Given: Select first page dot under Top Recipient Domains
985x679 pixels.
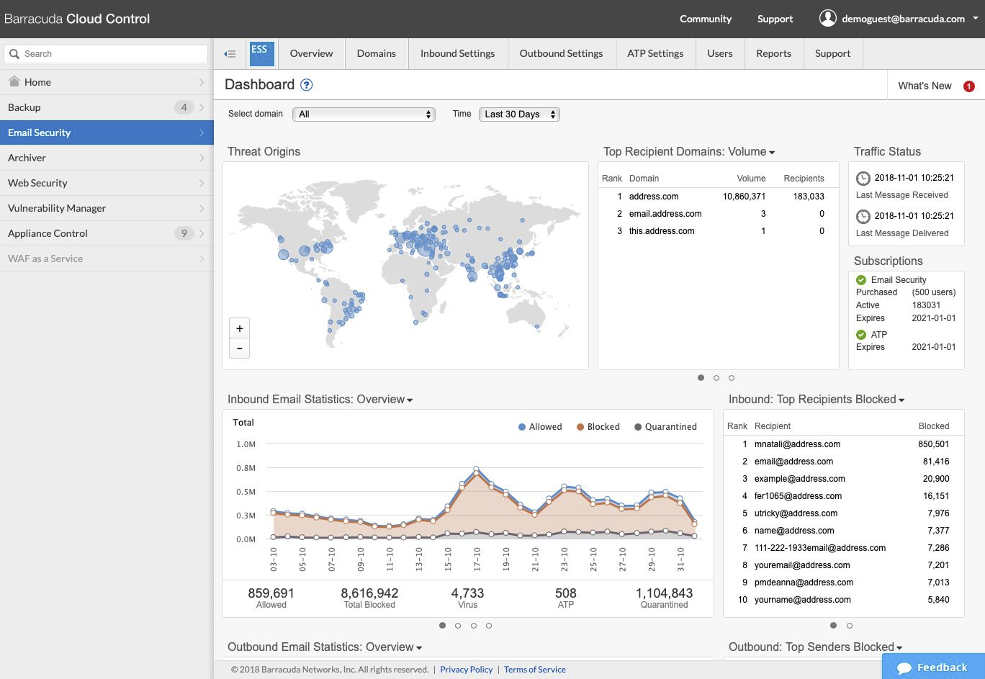Looking at the screenshot, I should 701,378.
